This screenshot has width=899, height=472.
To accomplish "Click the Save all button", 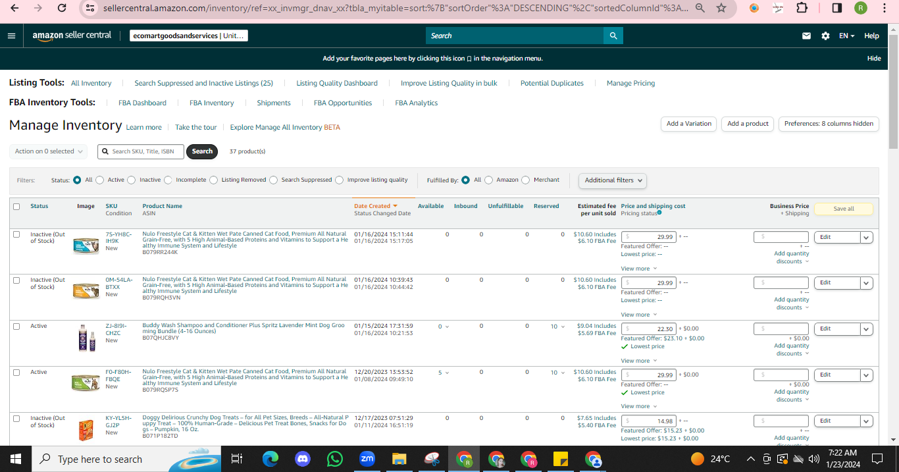I will point(844,209).
